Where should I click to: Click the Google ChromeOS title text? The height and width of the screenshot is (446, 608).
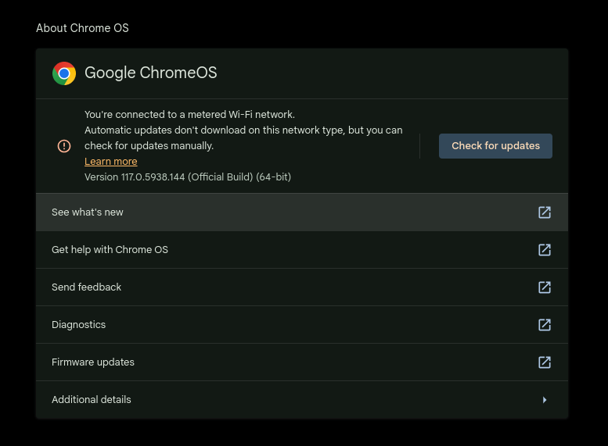(x=151, y=73)
